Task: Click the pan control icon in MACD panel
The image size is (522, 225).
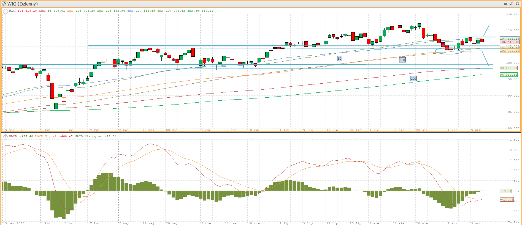Action: click(5, 137)
